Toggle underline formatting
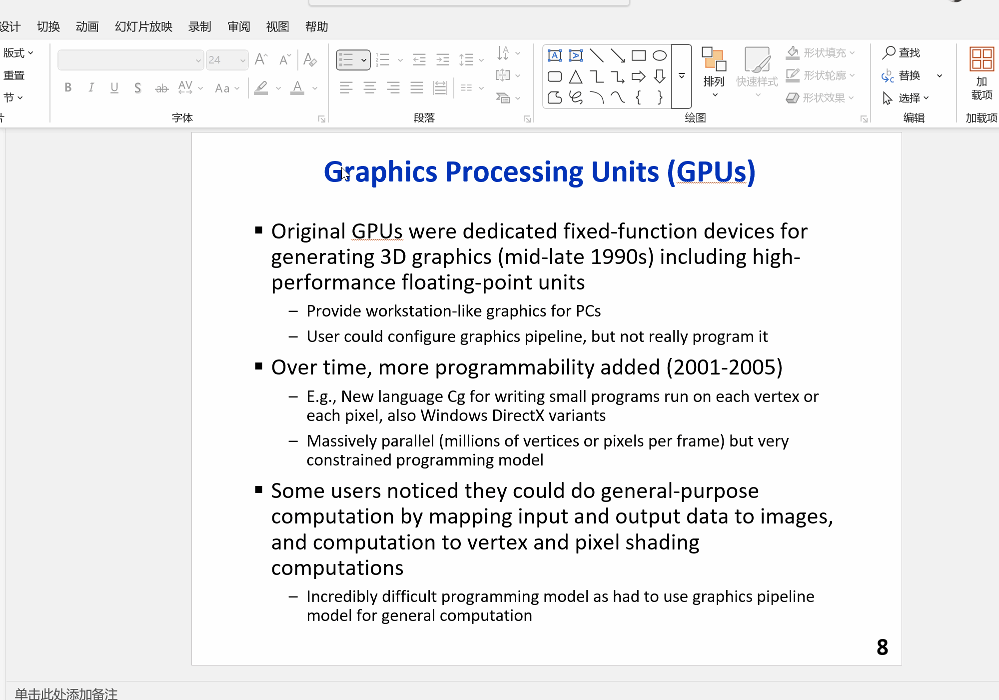 click(x=114, y=88)
